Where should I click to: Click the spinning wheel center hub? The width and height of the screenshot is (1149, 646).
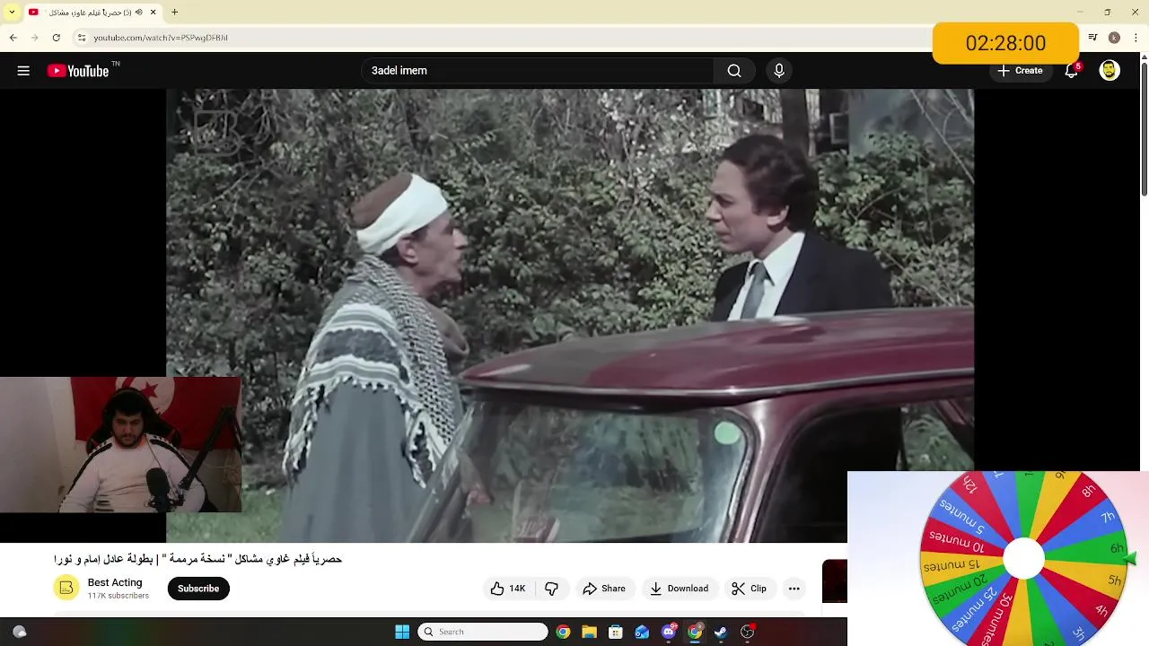pyautogui.click(x=1023, y=560)
